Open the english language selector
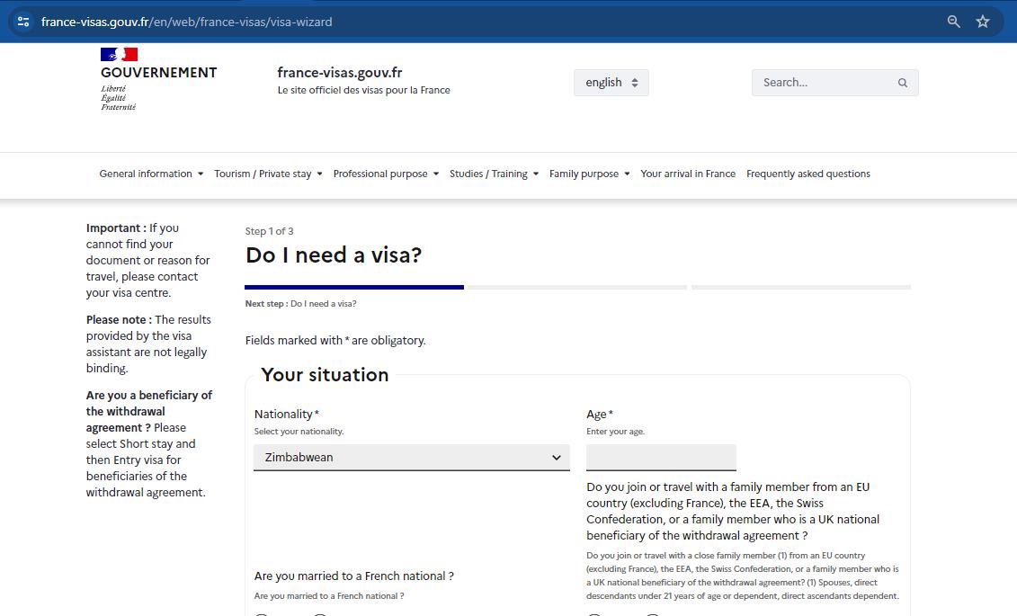This screenshot has width=1017, height=616. point(611,83)
